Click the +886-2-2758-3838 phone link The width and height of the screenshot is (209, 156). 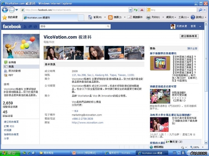point(82,119)
